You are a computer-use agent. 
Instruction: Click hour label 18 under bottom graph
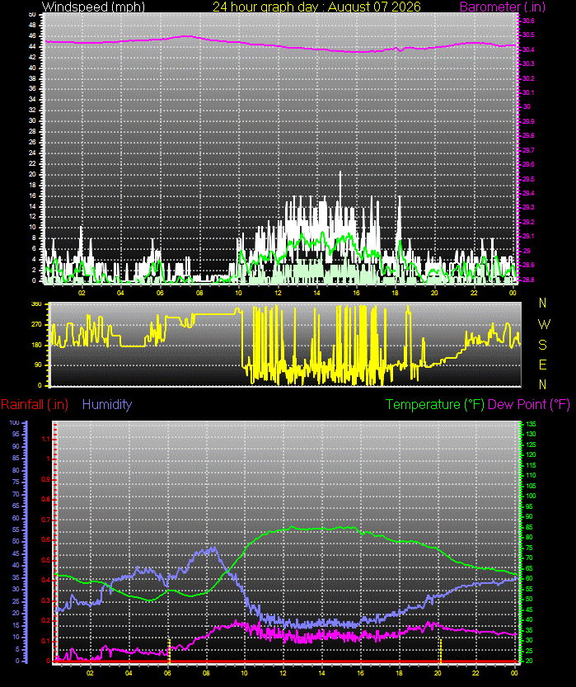click(x=399, y=672)
